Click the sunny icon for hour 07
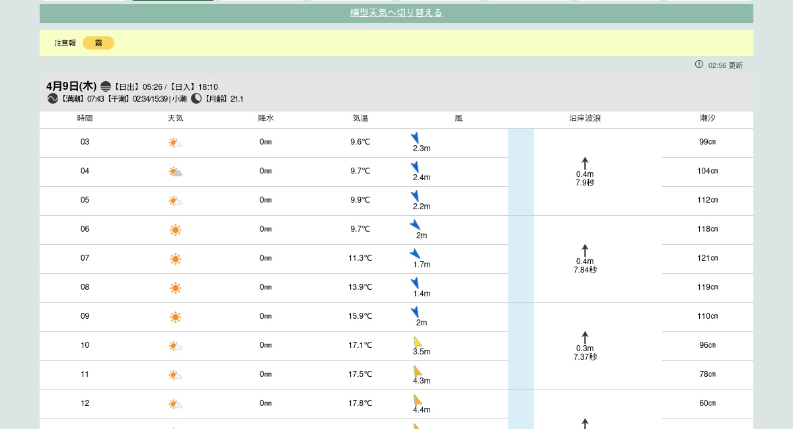The height and width of the screenshot is (429, 793). click(x=175, y=259)
